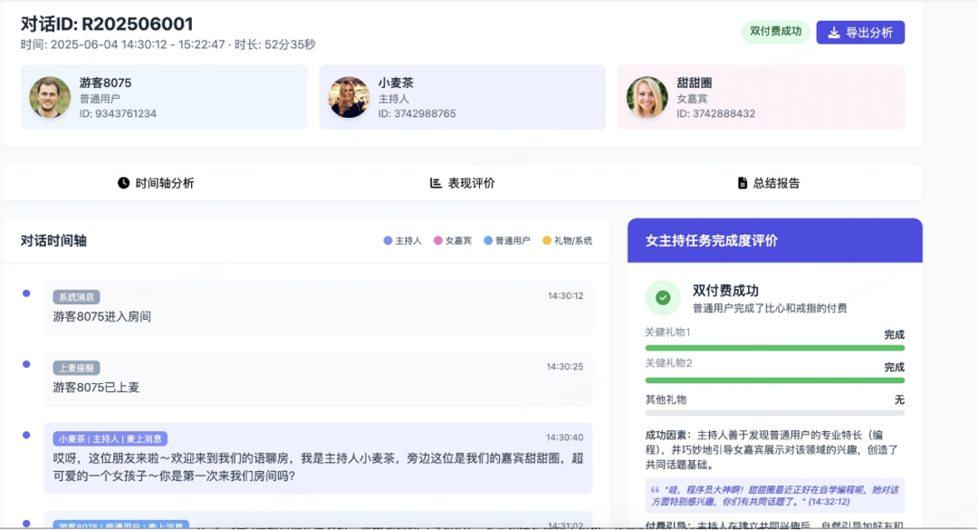Click the 其他礼物 progress bar
Image resolution: width=978 pixels, height=530 pixels.
pyautogui.click(x=774, y=412)
